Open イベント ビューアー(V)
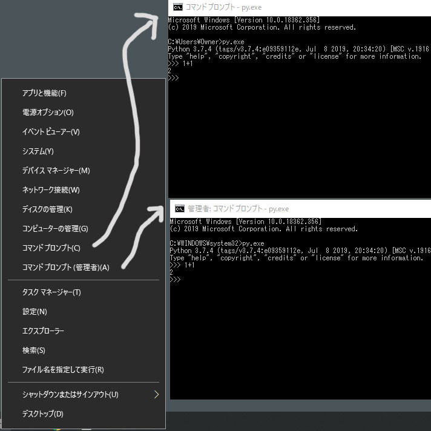The height and width of the screenshot is (431, 431). tap(84, 132)
